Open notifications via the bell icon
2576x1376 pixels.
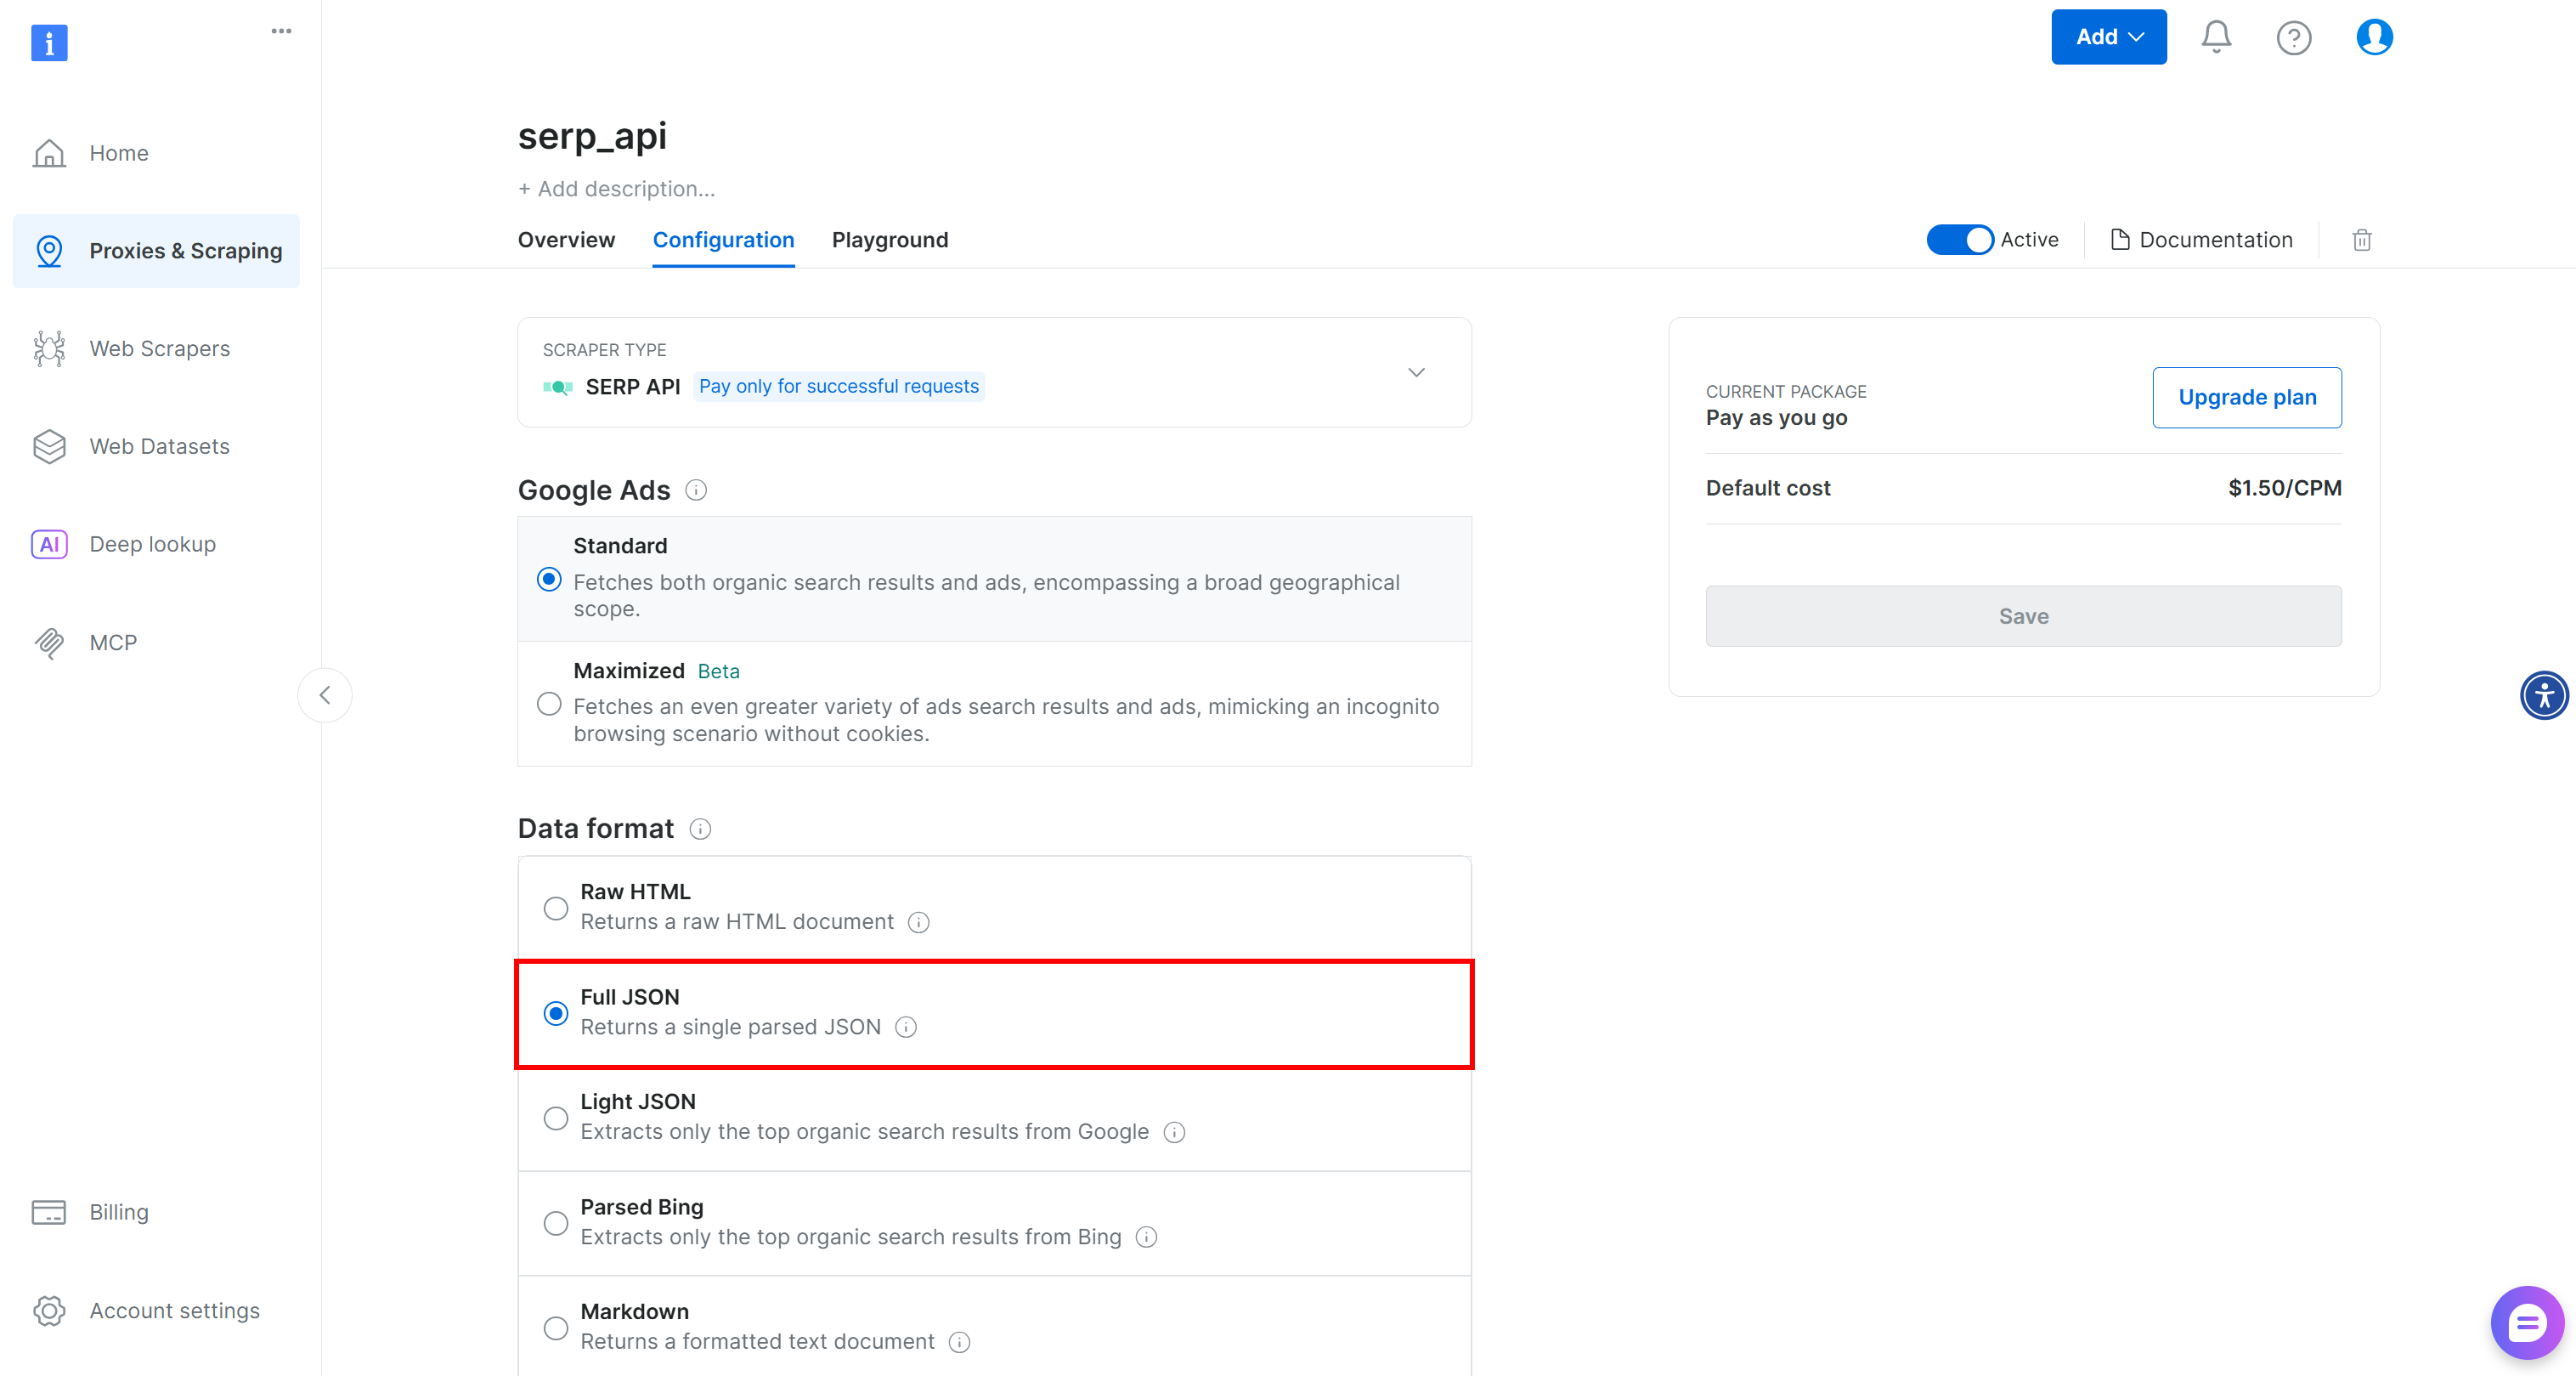click(2215, 37)
